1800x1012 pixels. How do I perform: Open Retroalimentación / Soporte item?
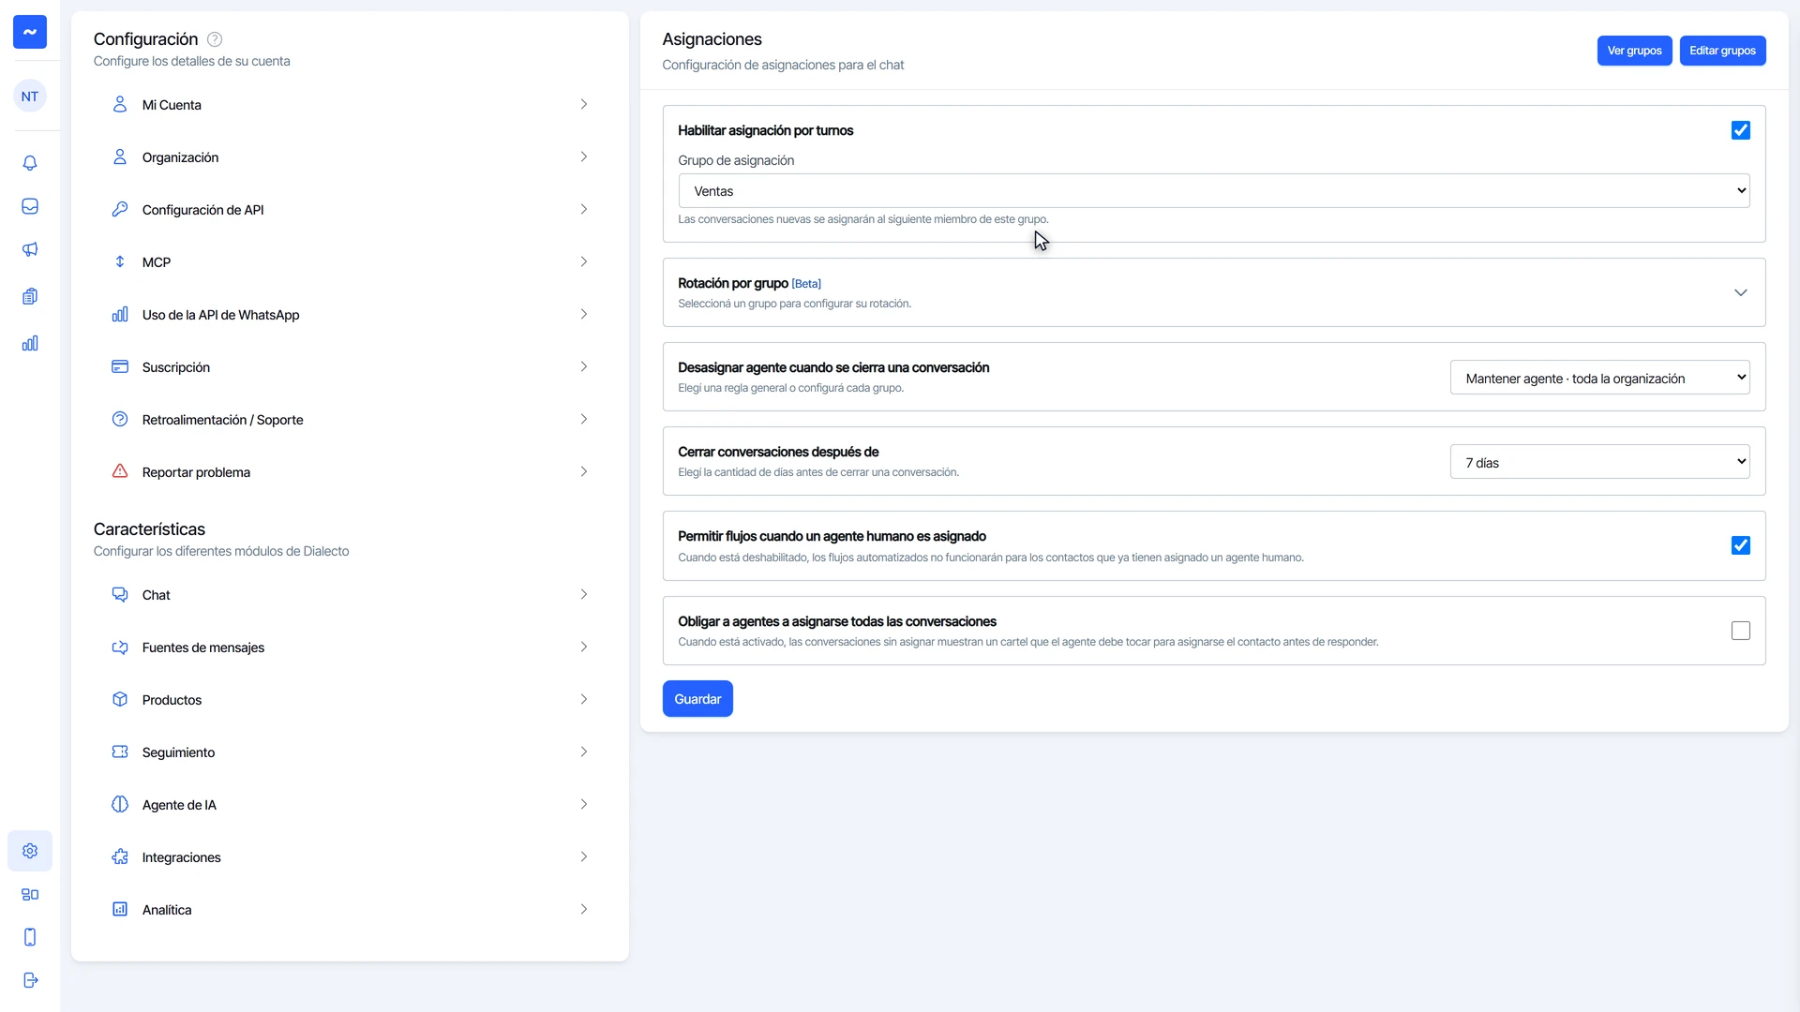(350, 420)
